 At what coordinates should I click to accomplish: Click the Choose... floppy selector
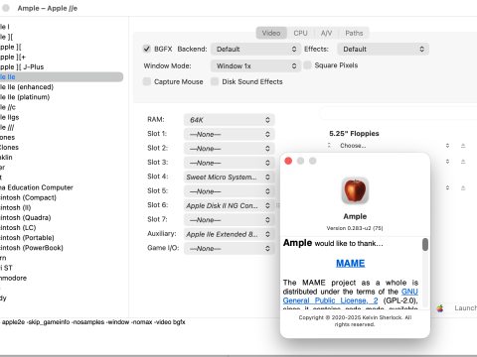point(393,146)
